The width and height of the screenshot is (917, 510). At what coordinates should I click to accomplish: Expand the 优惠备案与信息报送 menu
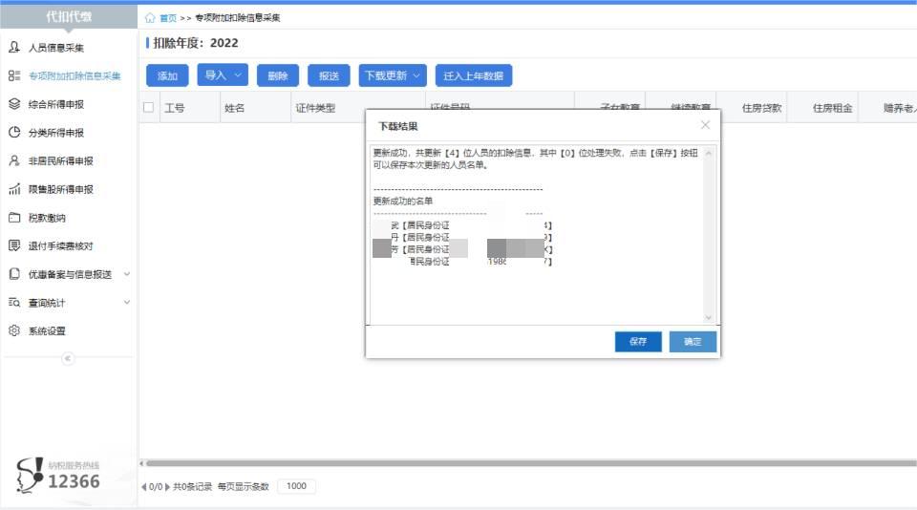[x=127, y=274]
